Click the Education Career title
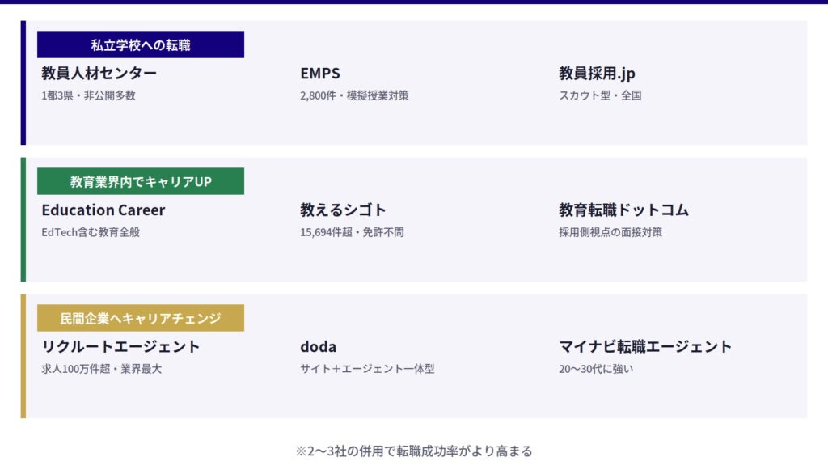Image resolution: width=828 pixels, height=466 pixels. [103, 210]
